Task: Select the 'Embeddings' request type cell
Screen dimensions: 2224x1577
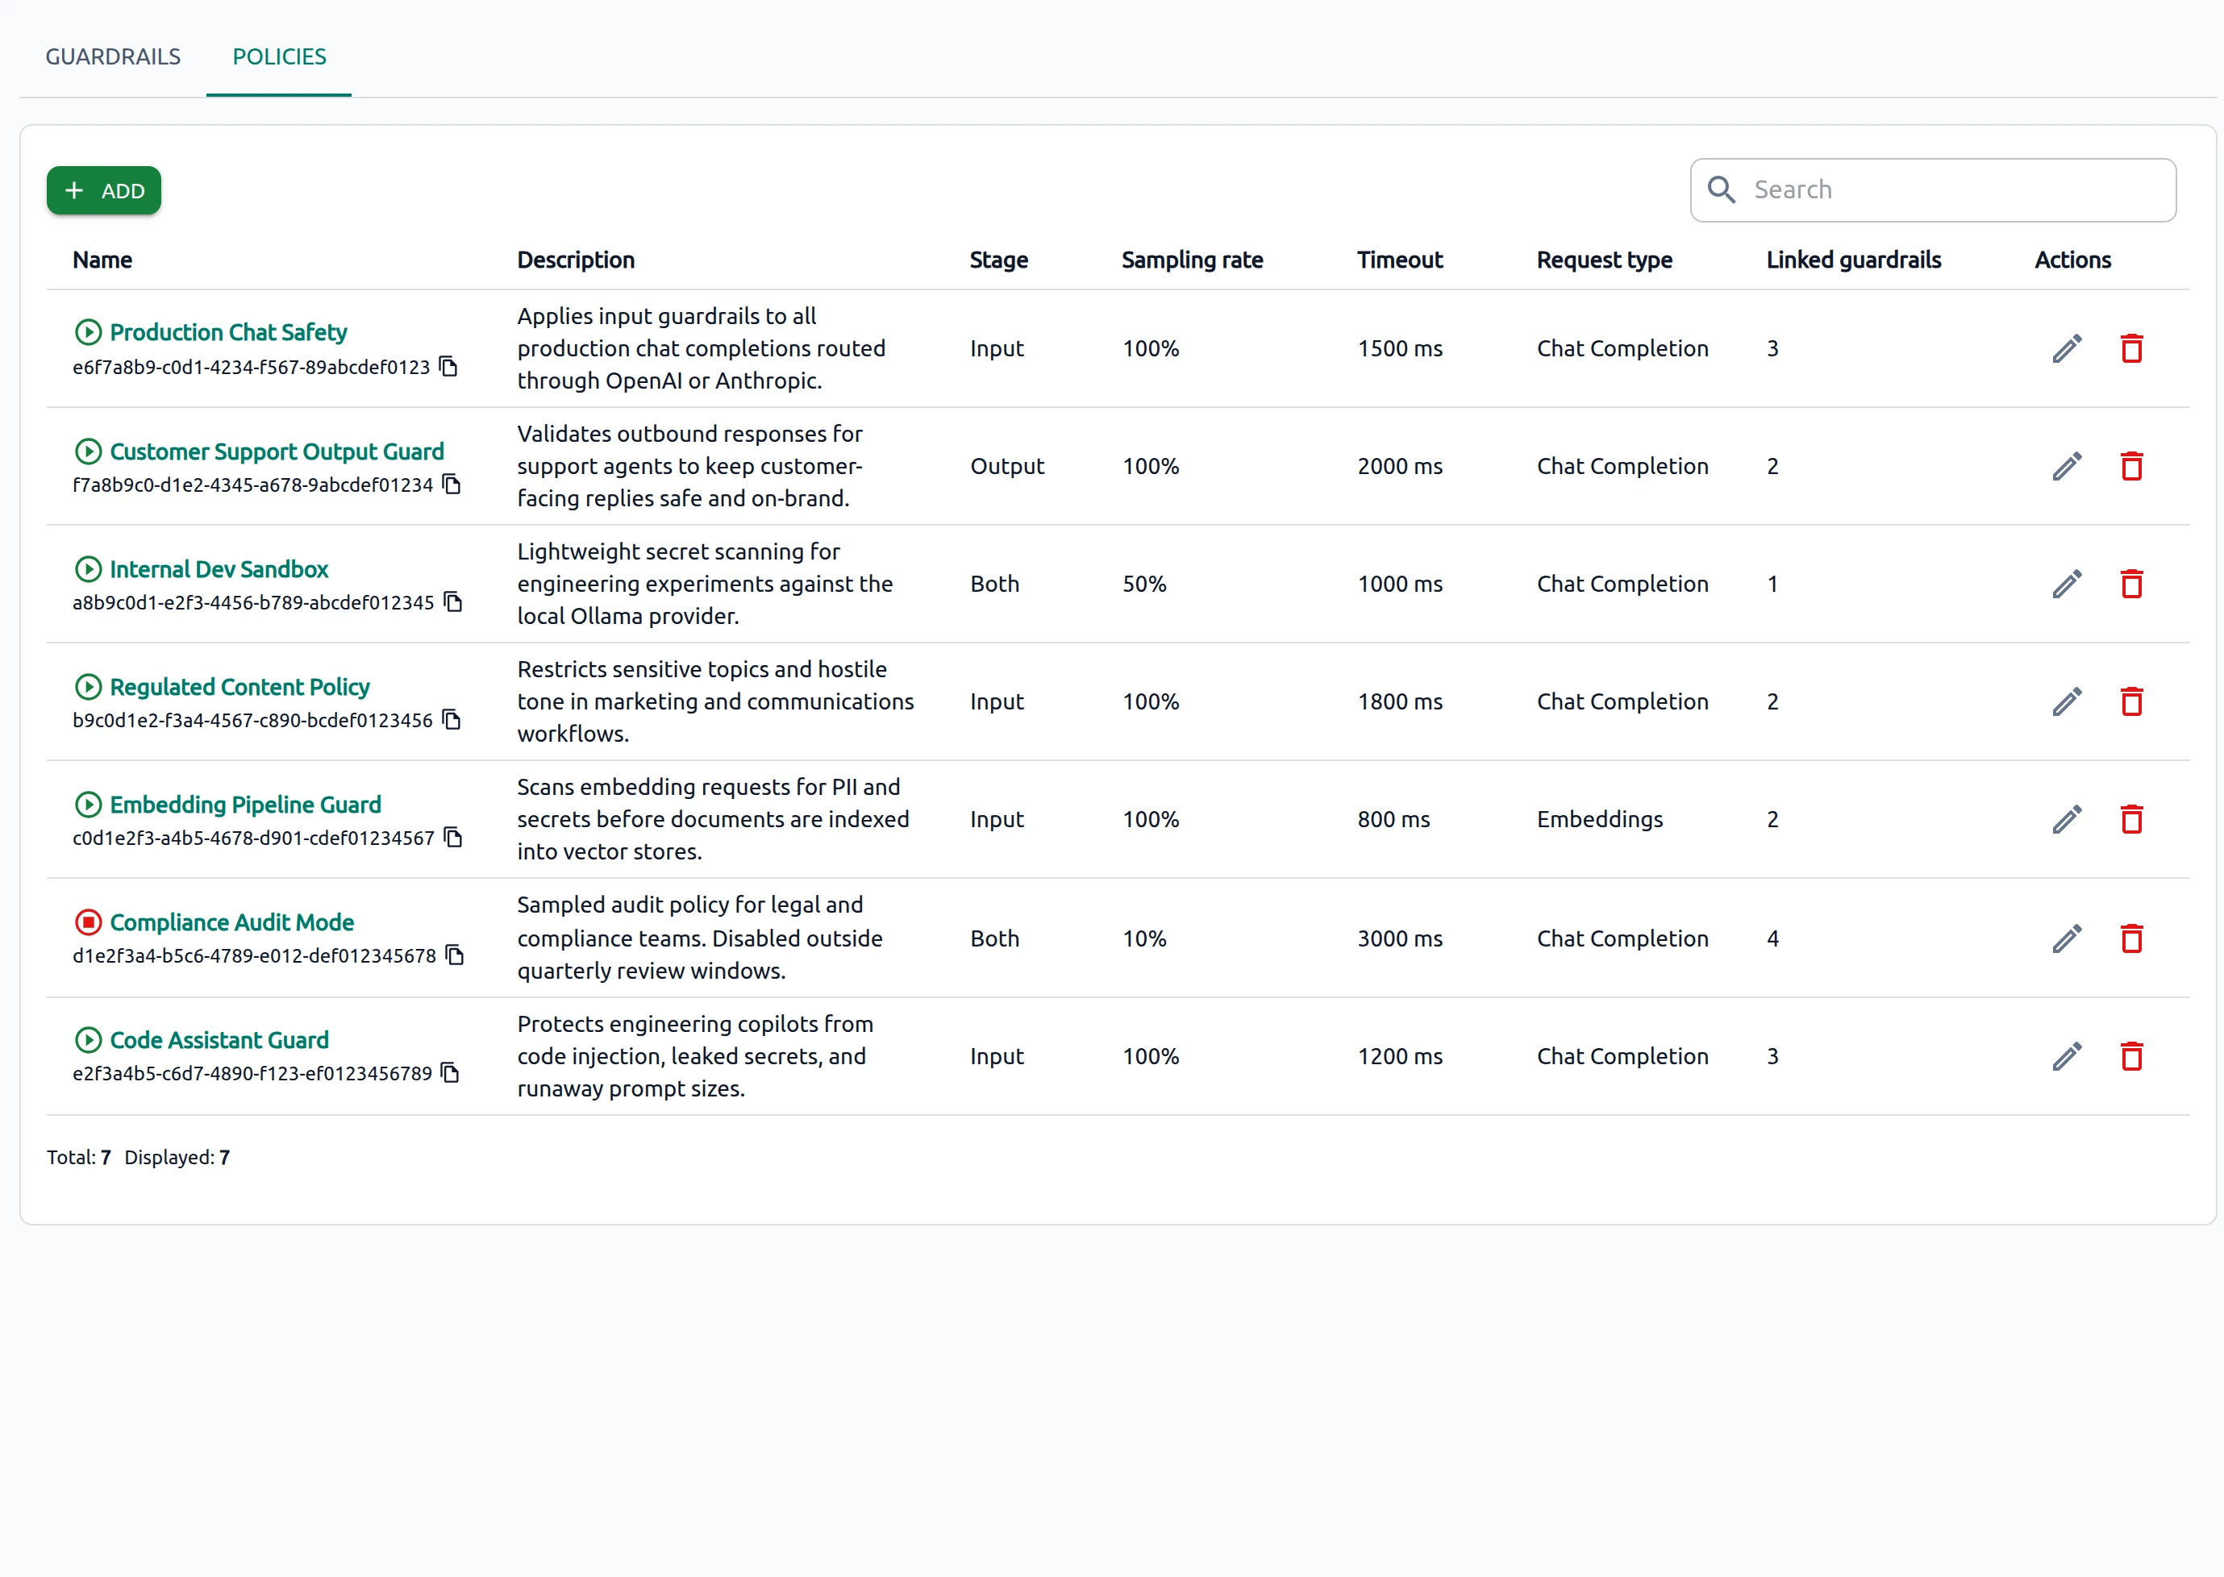Action: pyautogui.click(x=1600, y=820)
